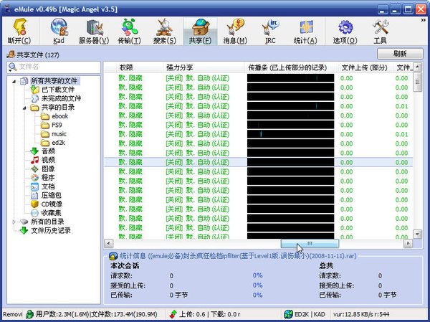Click the horizontal scrollbar left arrow
Viewport: 430px width, 322px height.
point(109,243)
